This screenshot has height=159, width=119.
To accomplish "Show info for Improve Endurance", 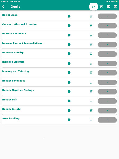I will (69, 35).
